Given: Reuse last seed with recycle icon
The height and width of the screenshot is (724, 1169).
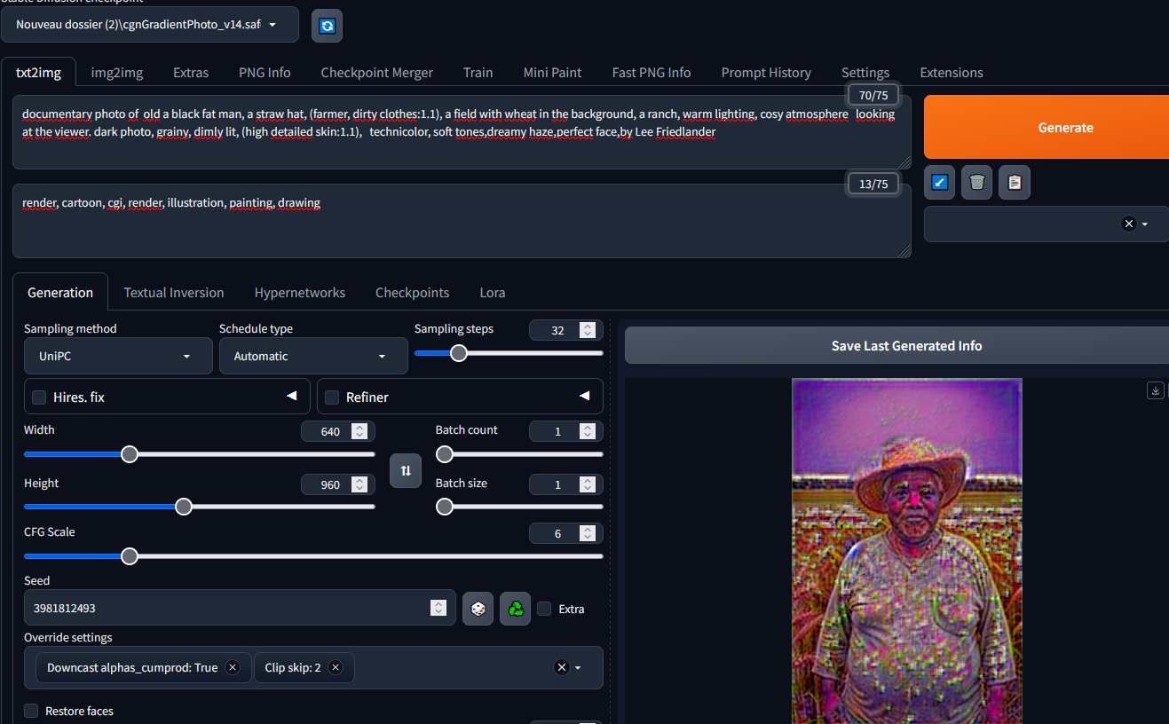Looking at the screenshot, I should (515, 609).
